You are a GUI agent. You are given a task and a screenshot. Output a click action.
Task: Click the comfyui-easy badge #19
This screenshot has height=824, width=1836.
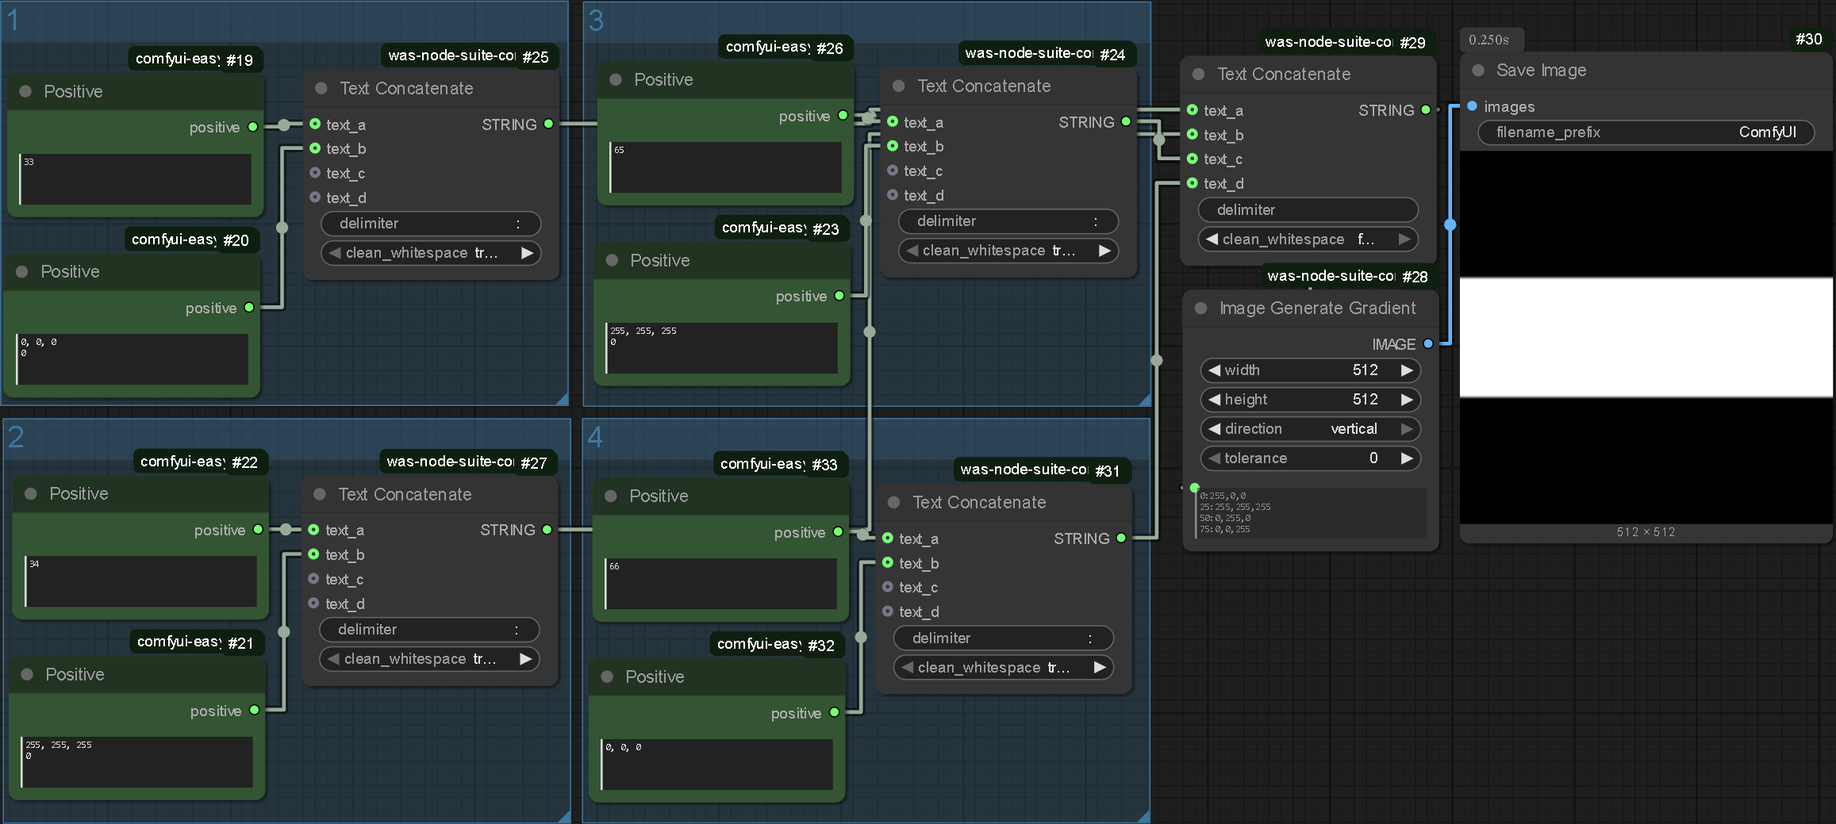195,59
